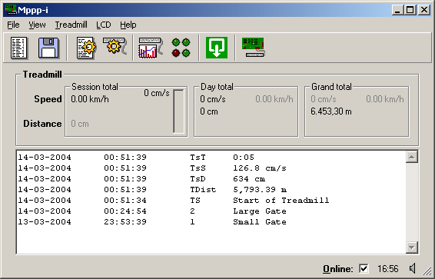The image size is (435, 279).
Task: Select the Large Gate log row
Action: pos(211,211)
